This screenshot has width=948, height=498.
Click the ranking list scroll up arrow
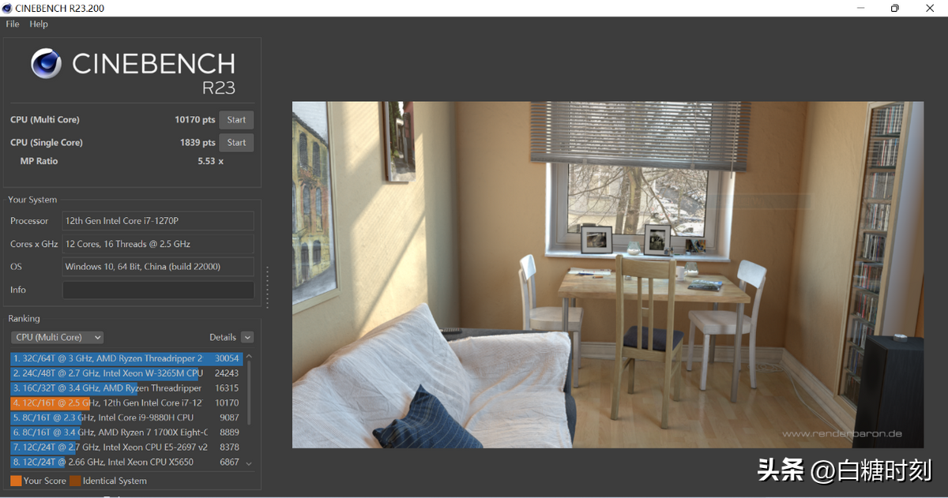pyautogui.click(x=250, y=357)
